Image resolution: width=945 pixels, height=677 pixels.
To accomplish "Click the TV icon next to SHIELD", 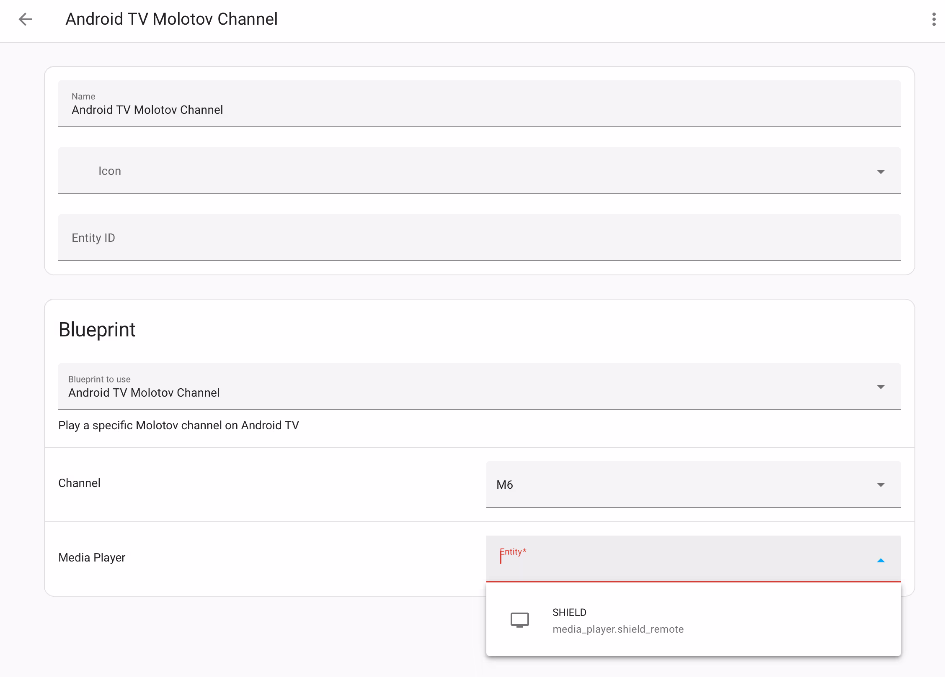I will [x=519, y=620].
